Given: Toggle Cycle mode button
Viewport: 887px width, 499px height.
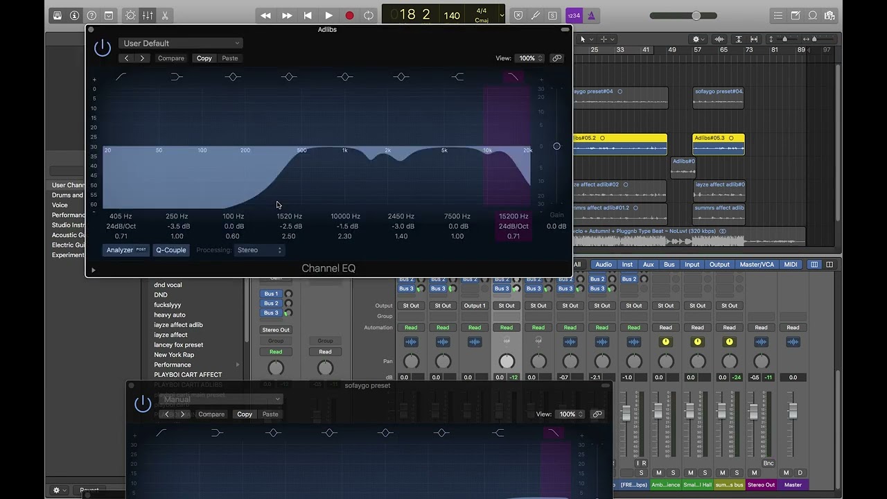Looking at the screenshot, I should pos(369,15).
